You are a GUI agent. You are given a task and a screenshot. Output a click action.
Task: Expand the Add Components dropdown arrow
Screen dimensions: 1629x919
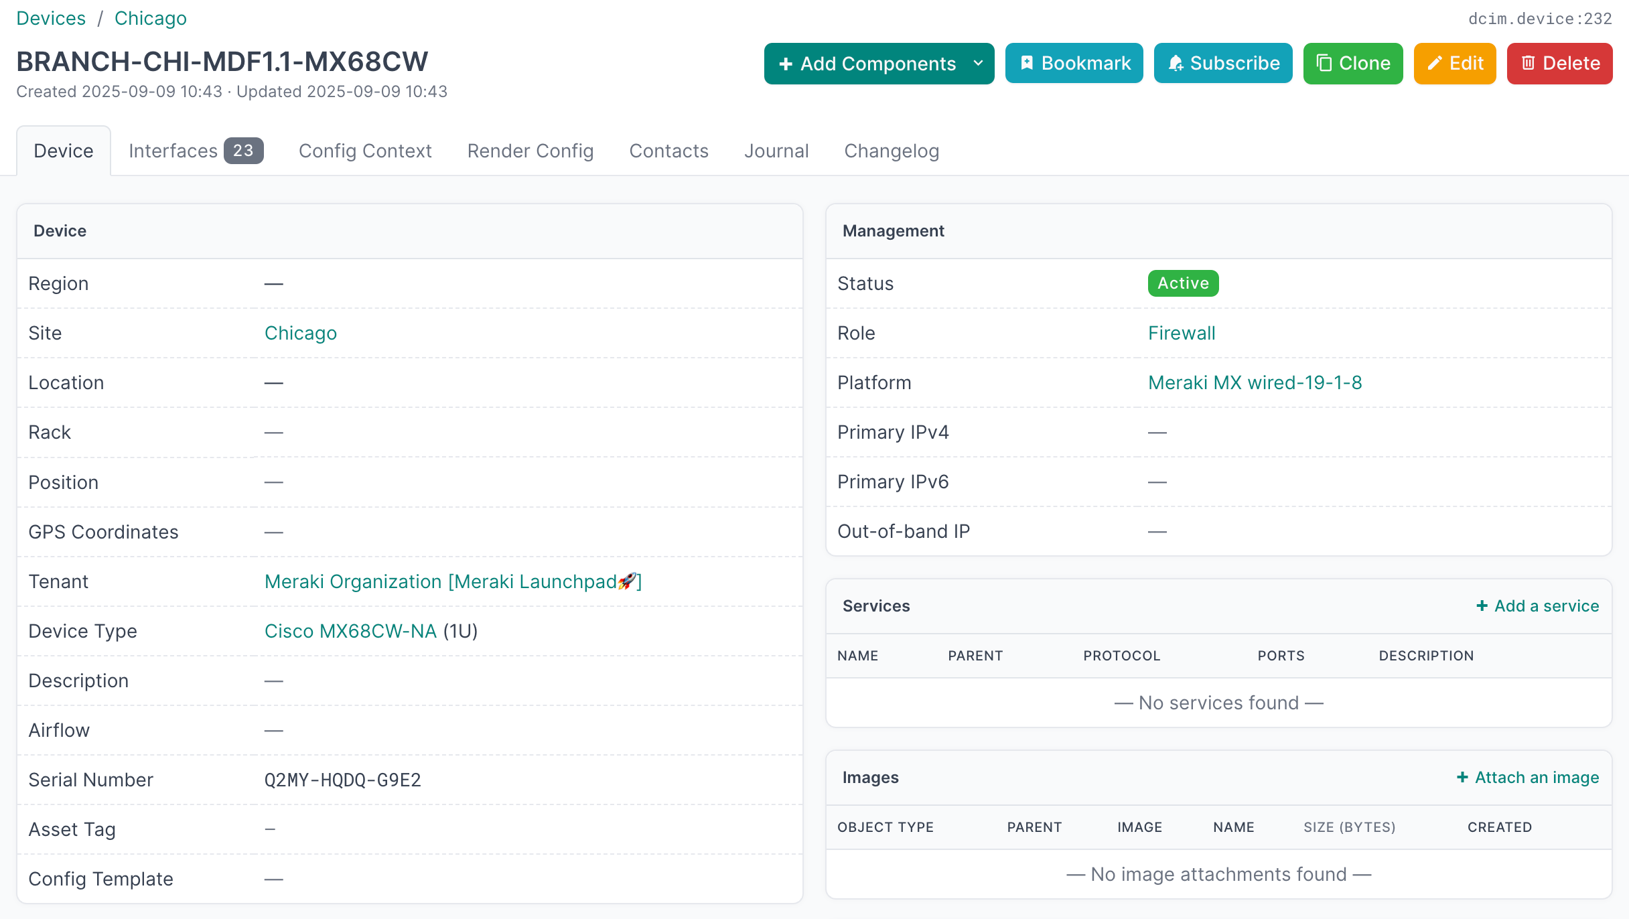coord(978,63)
